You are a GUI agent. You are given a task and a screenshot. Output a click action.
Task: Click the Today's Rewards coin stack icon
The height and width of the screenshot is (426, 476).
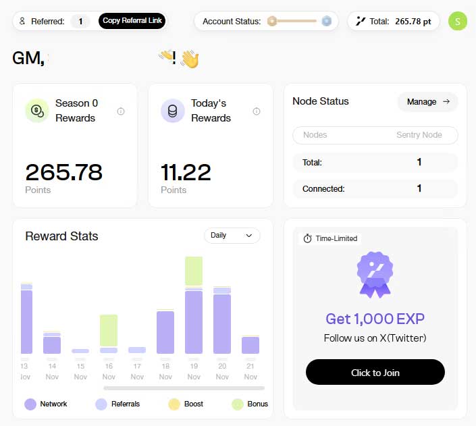172,111
